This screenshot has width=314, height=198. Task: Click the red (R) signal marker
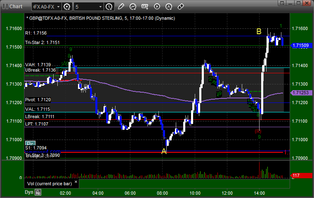click(x=258, y=131)
